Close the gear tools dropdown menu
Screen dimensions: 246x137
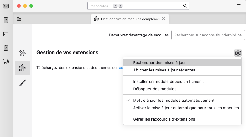pyautogui.click(x=238, y=53)
